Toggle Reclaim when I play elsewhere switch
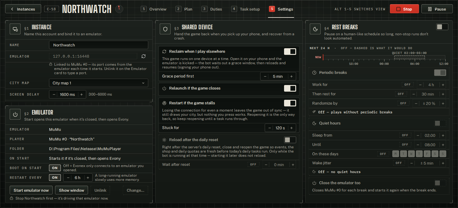The image size is (458, 208). (290, 52)
